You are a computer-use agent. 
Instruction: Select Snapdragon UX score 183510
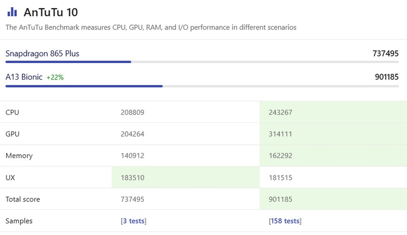tap(132, 178)
